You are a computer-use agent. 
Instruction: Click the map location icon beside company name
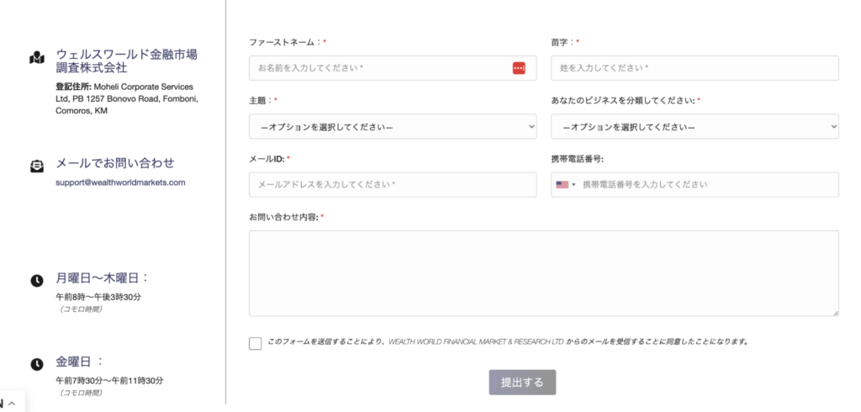[x=36, y=58]
